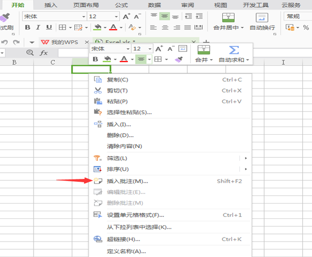Viewport: 312px width, 257px height.
Task: Open ribbon Merge and Center dropdown arrow
Action: pos(242,28)
